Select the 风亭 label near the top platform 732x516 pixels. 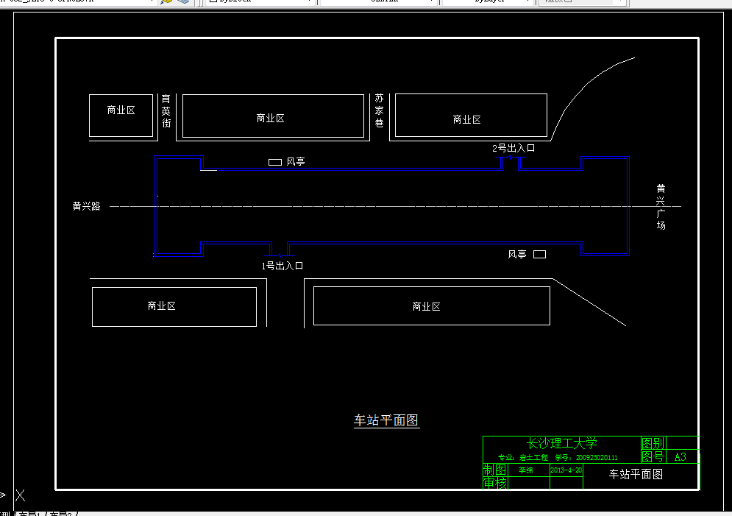click(x=294, y=161)
